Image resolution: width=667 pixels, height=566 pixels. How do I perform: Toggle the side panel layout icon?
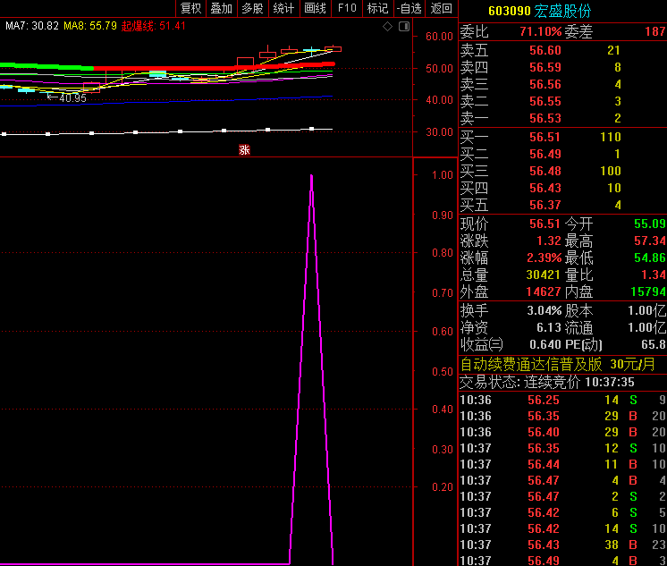point(404,27)
